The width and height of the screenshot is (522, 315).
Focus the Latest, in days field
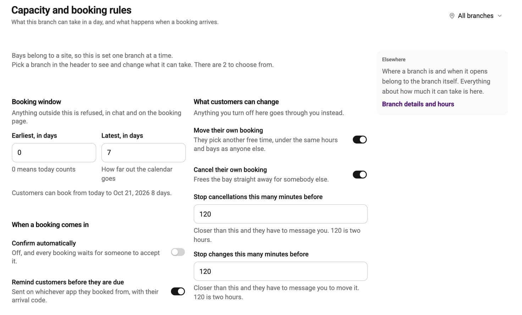coord(143,153)
